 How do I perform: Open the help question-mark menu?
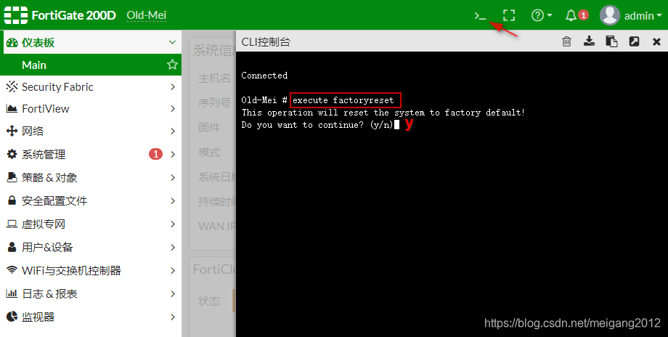click(542, 16)
